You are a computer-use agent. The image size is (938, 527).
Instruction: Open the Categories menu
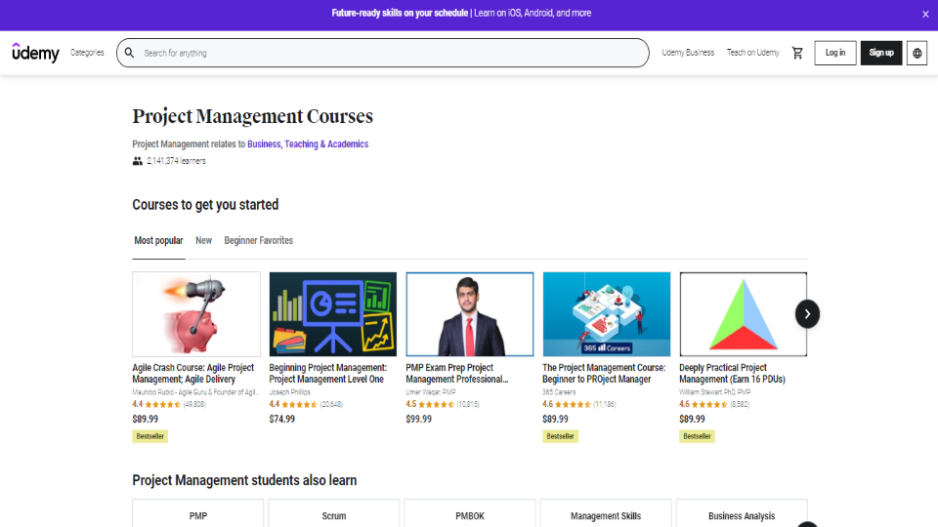tap(87, 53)
